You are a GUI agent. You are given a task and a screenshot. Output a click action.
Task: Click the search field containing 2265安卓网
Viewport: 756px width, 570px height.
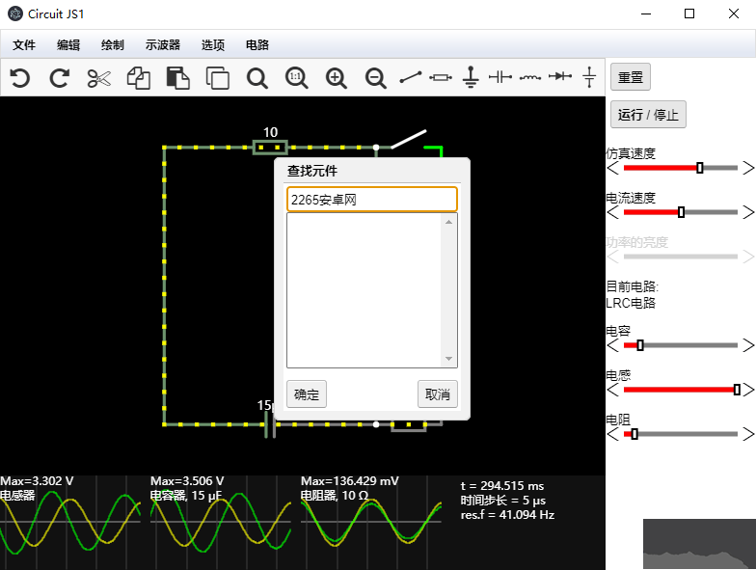tap(372, 199)
